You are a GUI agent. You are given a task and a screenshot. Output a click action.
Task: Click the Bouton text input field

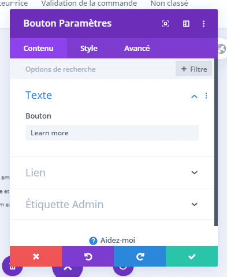pyautogui.click(x=112, y=133)
